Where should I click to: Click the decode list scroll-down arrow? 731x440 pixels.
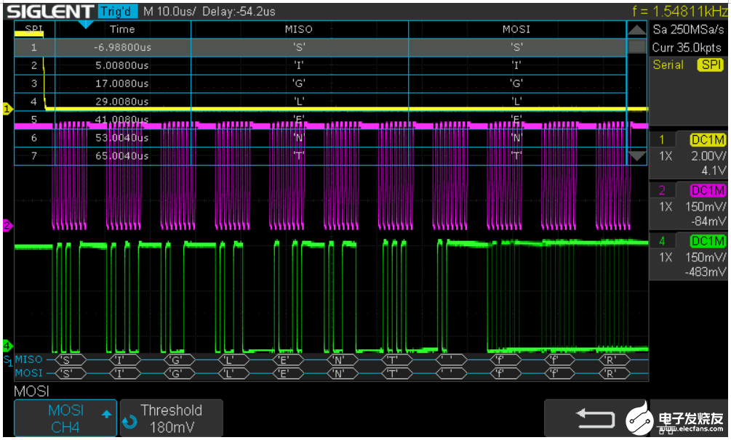[636, 156]
